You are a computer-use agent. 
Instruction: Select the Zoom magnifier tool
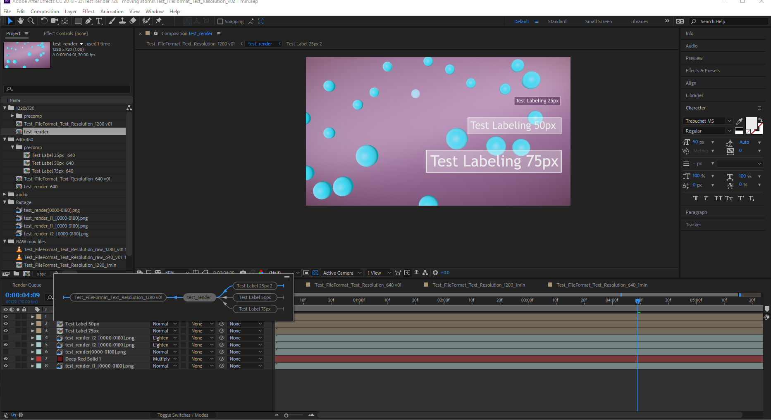click(31, 21)
